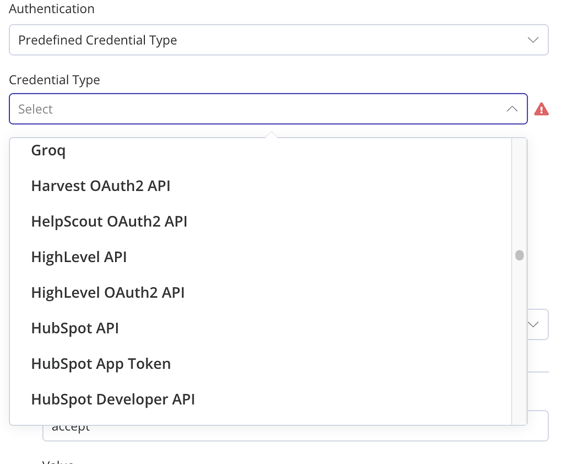564x464 pixels.
Task: Select Groq from the credential list
Action: coord(48,150)
